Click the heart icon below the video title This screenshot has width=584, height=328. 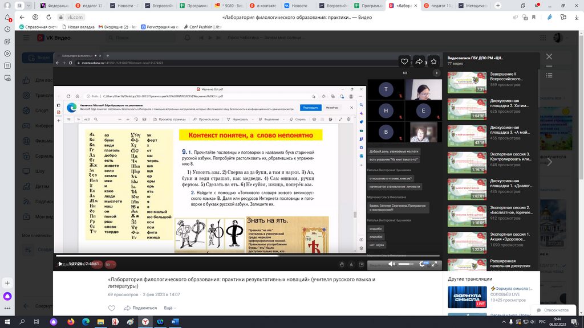[x=112, y=308]
